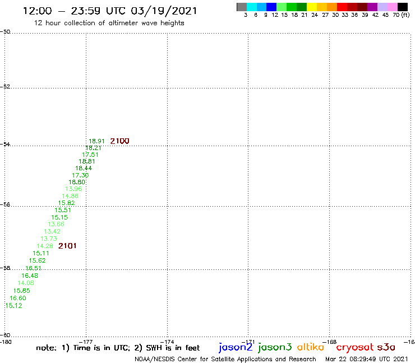
Task: Click the NOAA/NESDIS Center credit line
Action: [x=225, y=359]
